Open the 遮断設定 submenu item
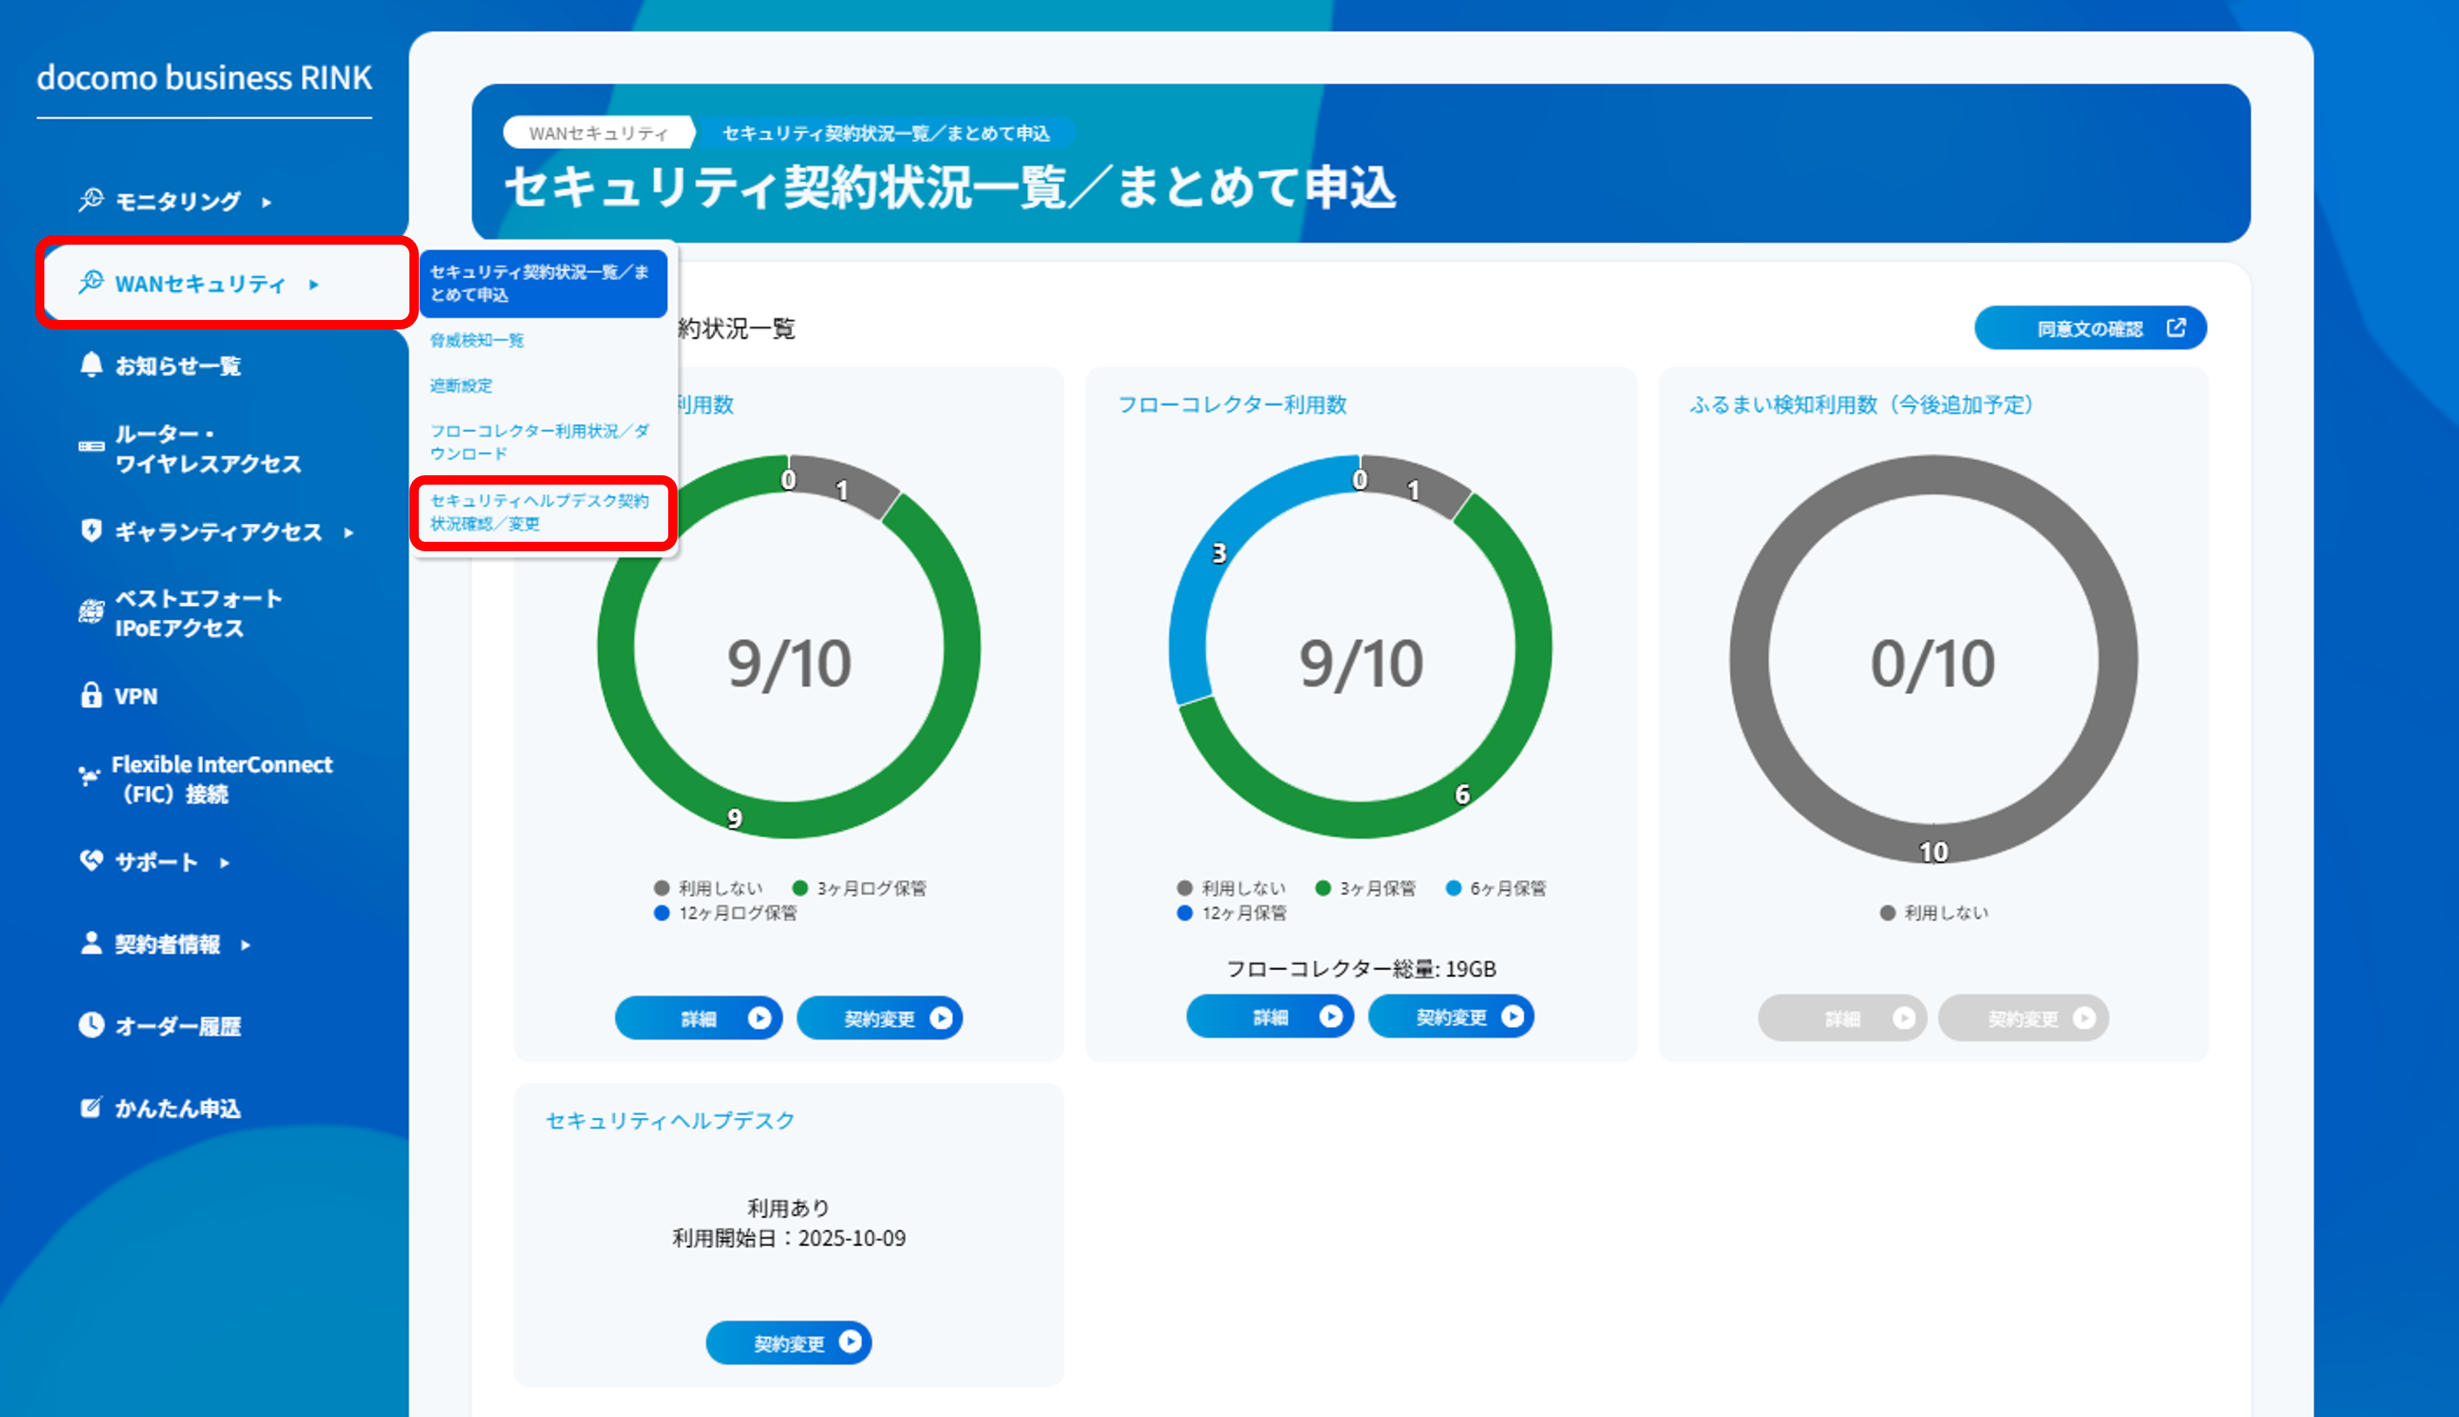2459x1417 pixels. (x=461, y=385)
